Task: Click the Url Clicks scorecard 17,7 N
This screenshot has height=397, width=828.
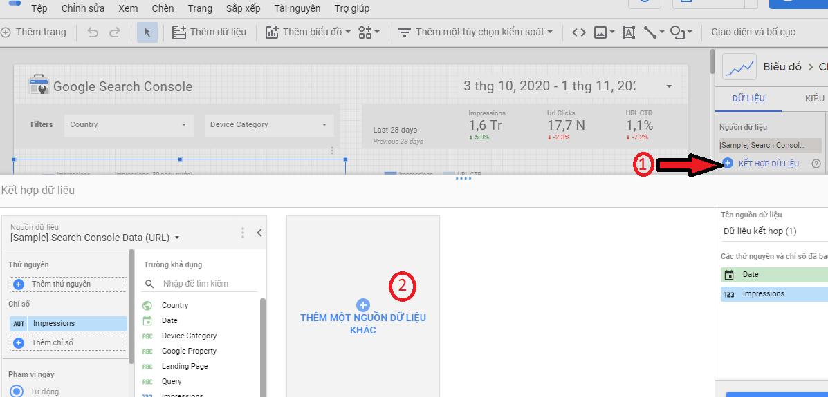Action: (566, 126)
